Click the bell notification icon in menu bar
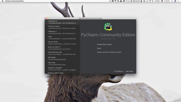181x102 pixels. [121, 1]
